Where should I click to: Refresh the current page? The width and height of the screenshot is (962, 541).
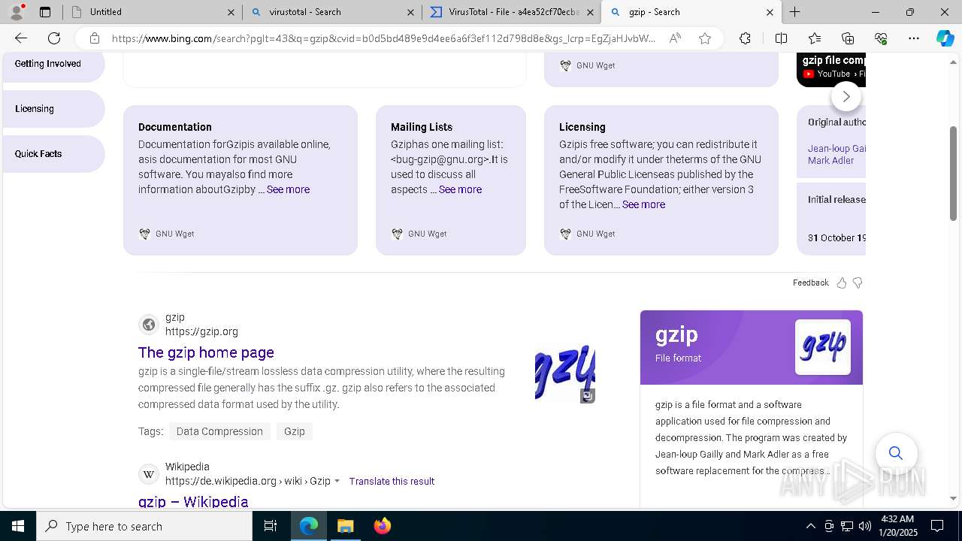(54, 38)
